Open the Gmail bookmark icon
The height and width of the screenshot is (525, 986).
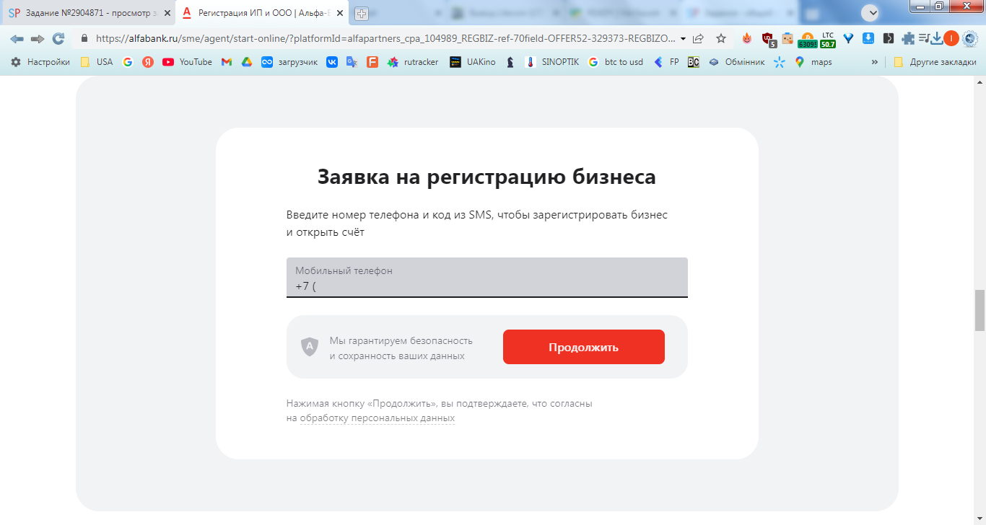[x=226, y=62]
